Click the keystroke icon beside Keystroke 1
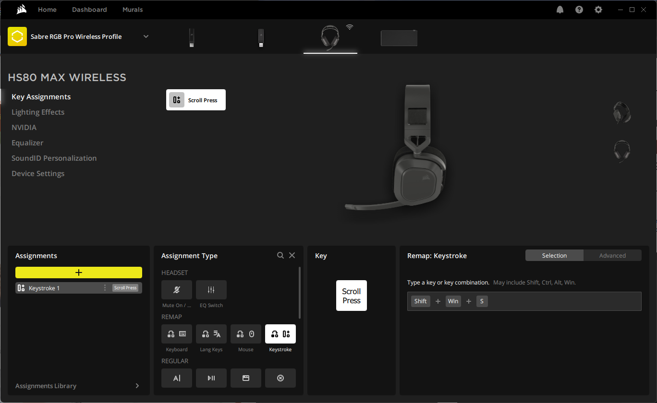 tap(21, 288)
